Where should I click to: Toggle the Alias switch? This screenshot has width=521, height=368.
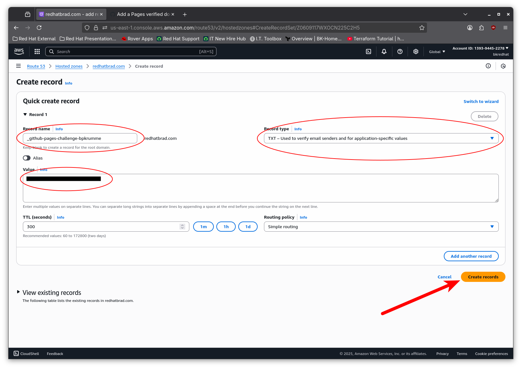click(27, 158)
